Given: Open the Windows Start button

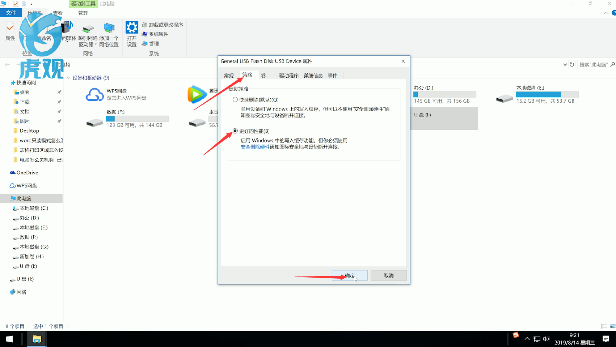Looking at the screenshot, I should tap(10, 339).
